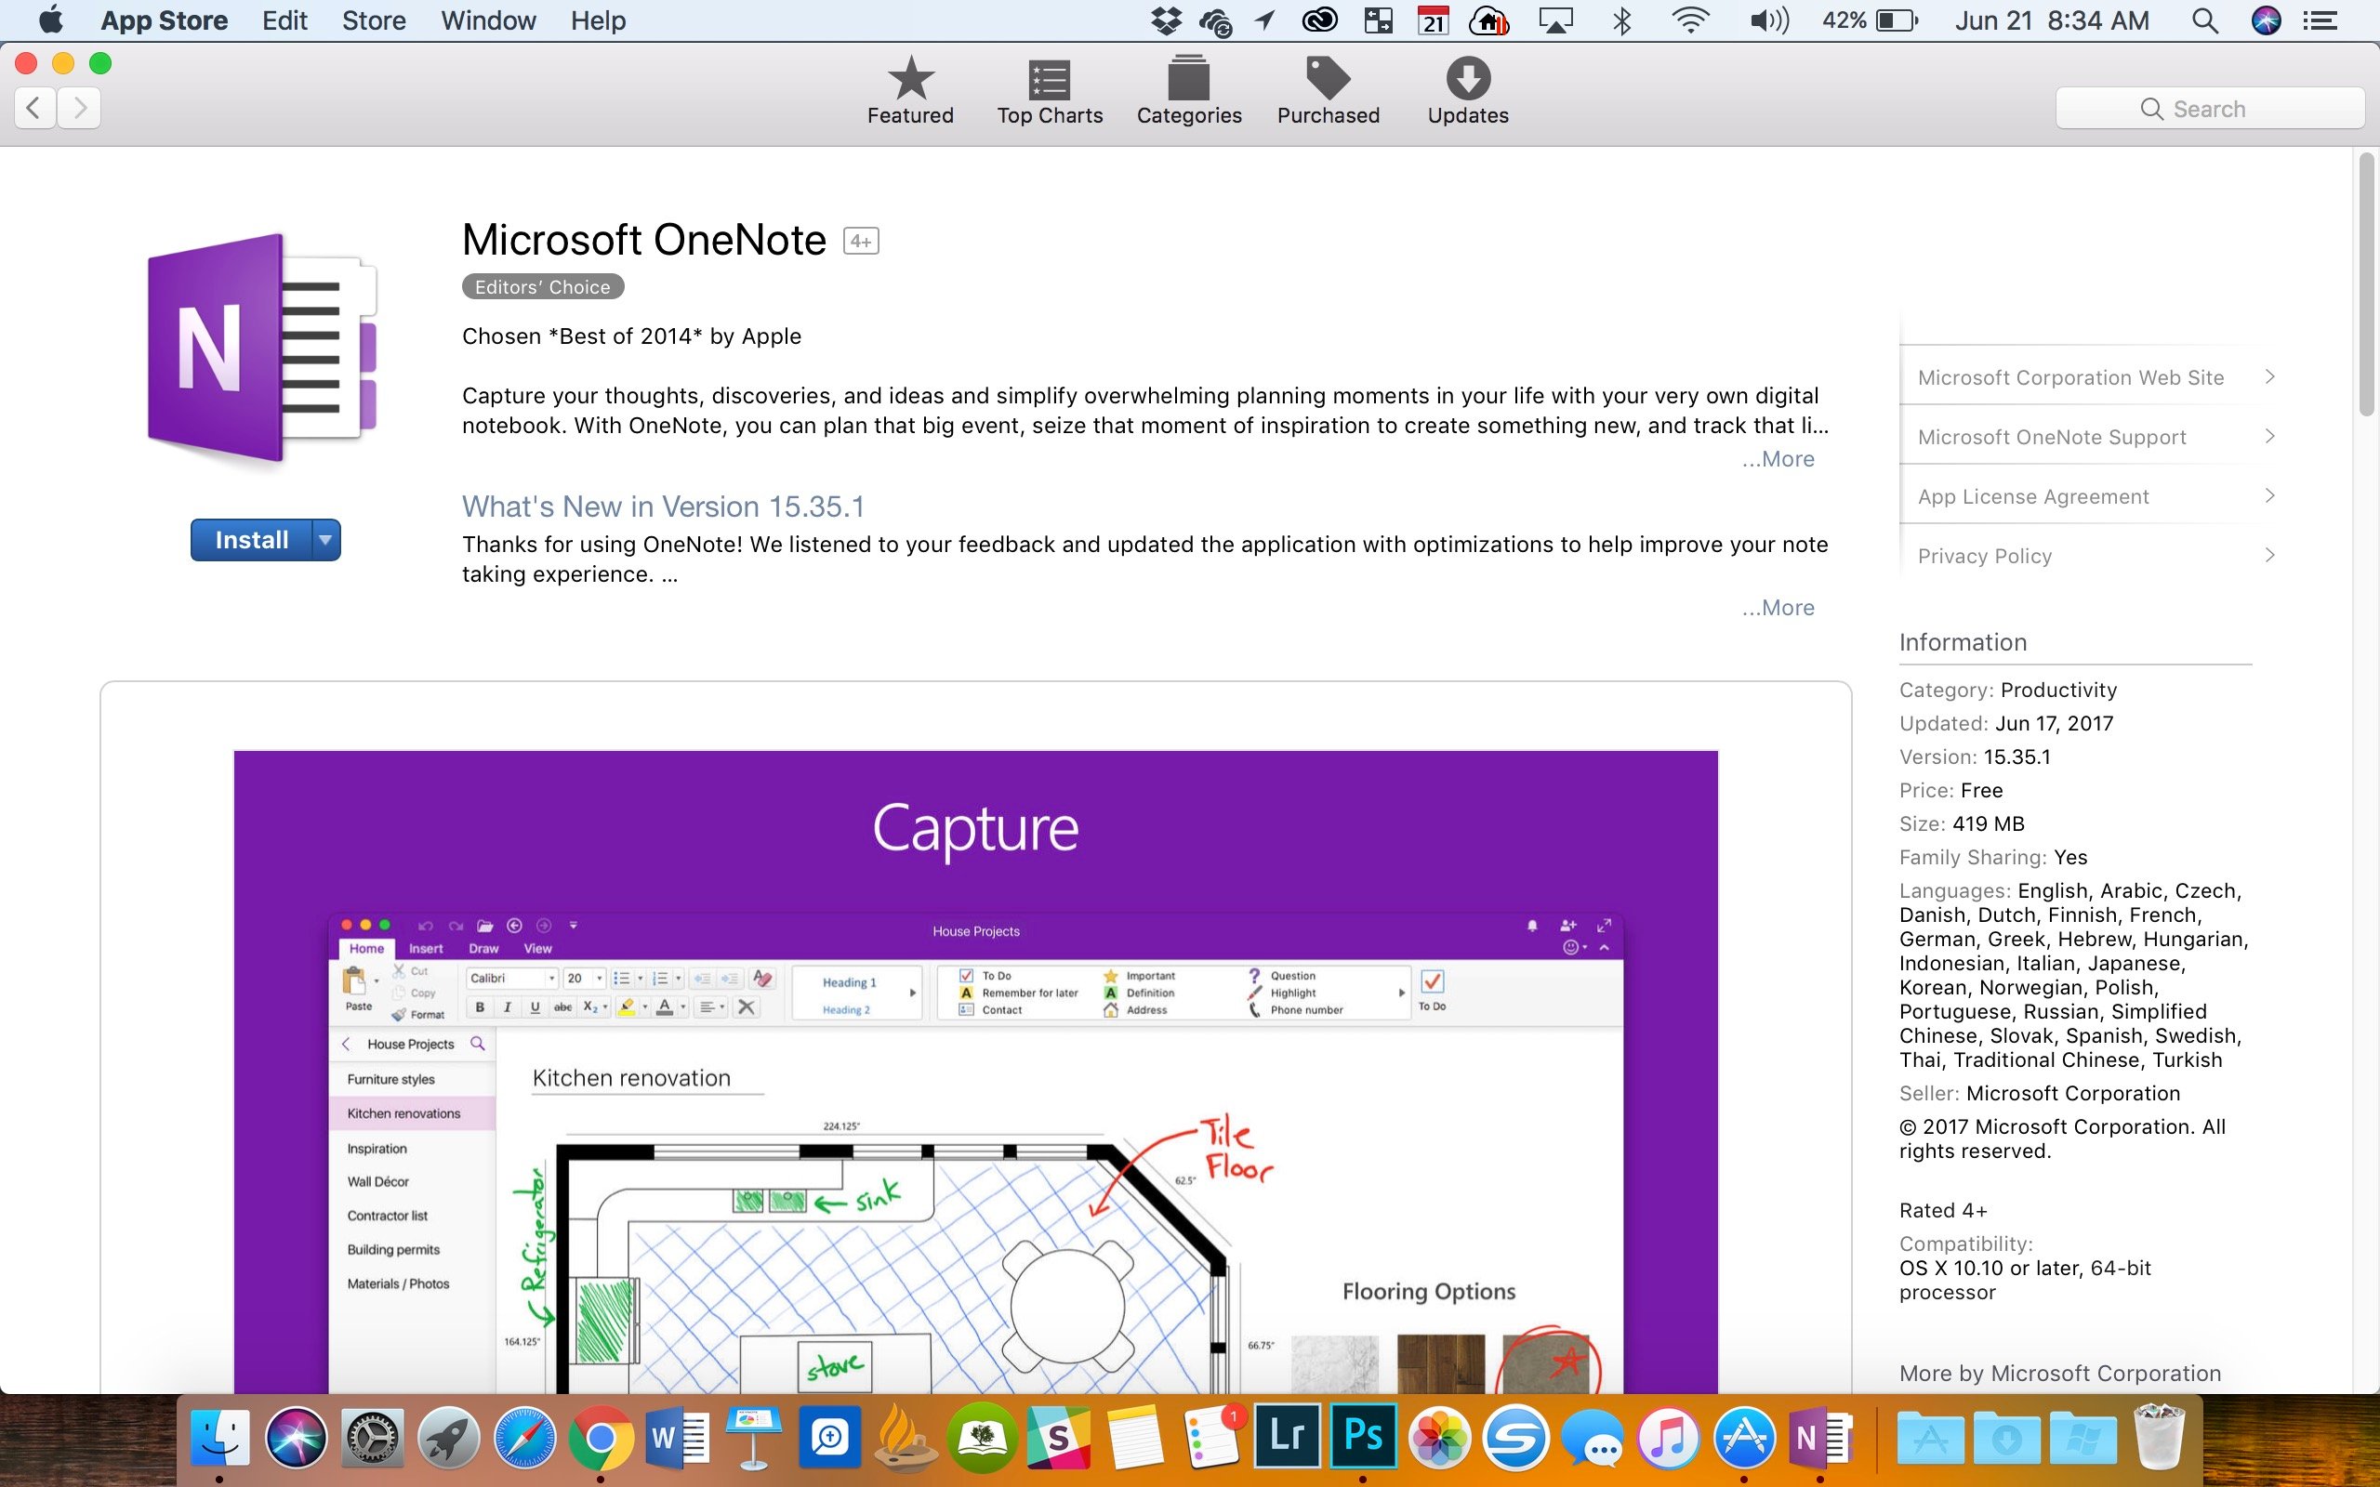The image size is (2380, 1487).
Task: Click the 'Productivity' category text
Action: (x=2058, y=690)
